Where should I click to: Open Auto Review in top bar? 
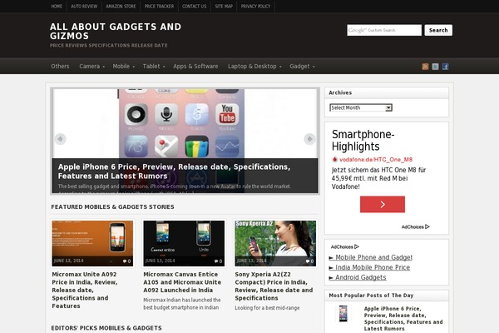coord(84,6)
